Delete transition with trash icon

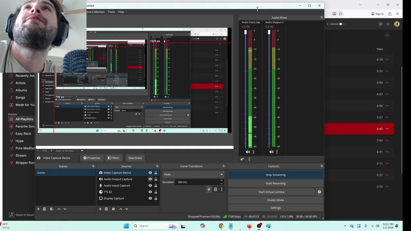(x=215, y=189)
